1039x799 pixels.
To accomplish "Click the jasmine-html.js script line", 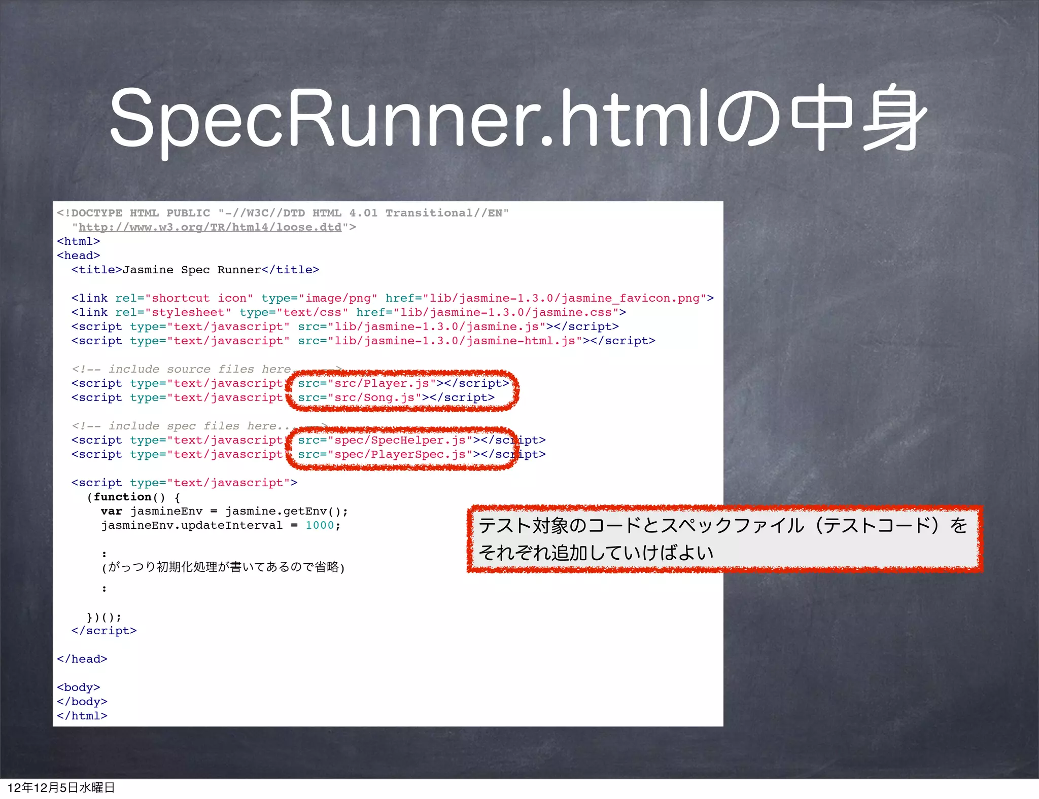I will pos(363,341).
